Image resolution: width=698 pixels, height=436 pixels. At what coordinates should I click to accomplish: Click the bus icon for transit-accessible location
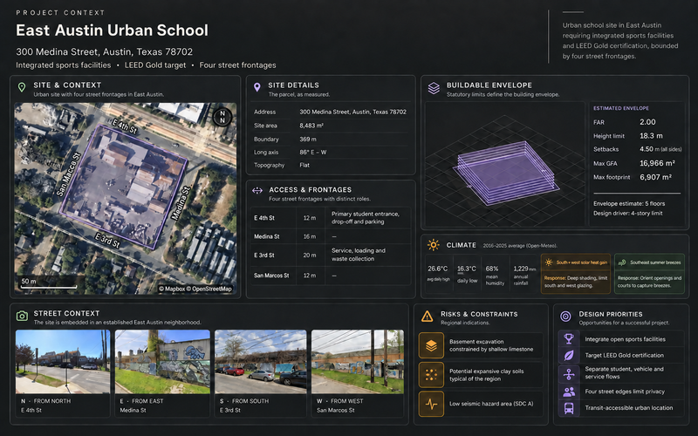point(569,408)
